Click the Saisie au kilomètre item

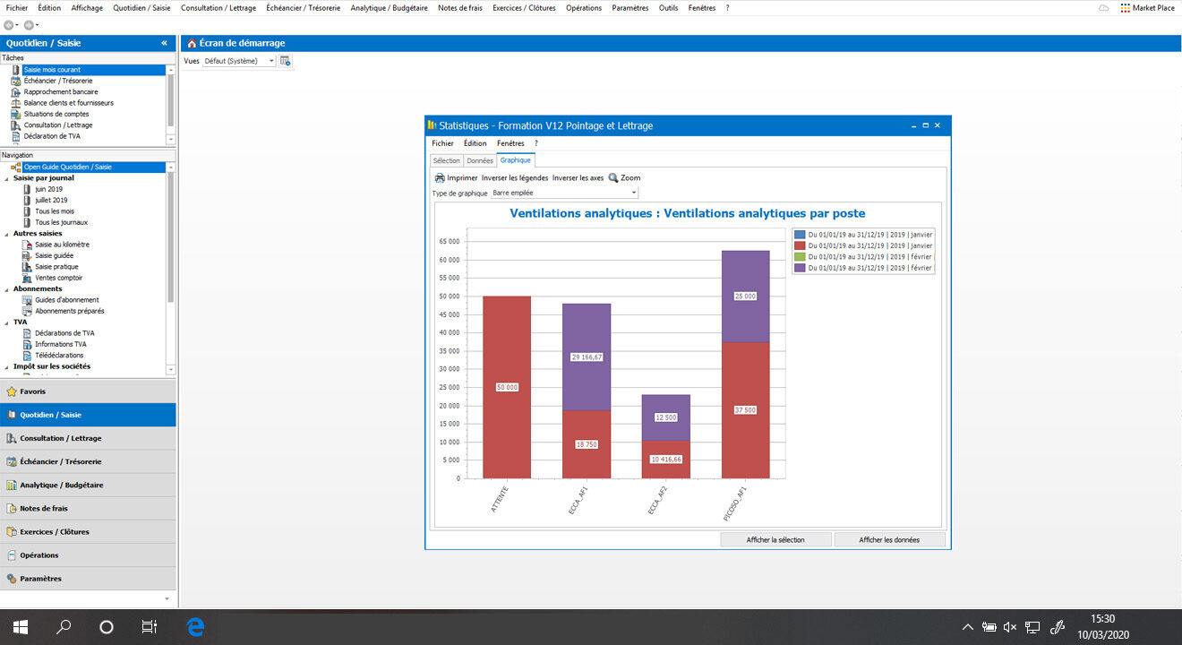tap(62, 245)
